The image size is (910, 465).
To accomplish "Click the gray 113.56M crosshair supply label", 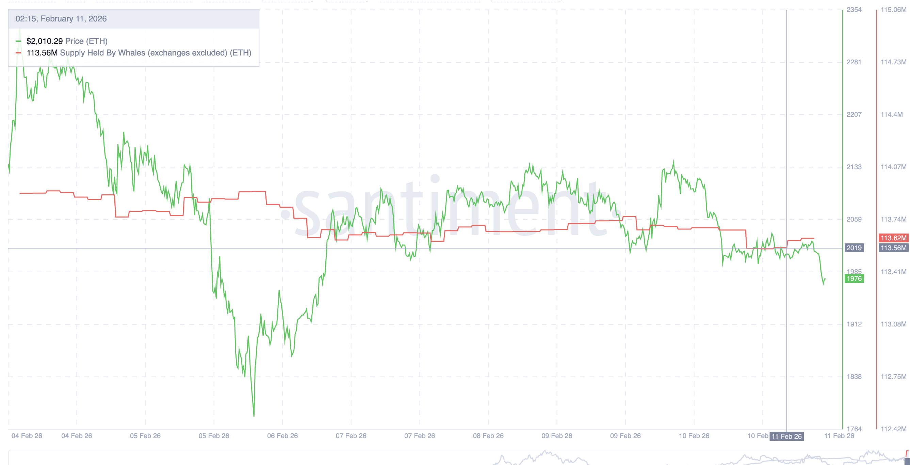I will (893, 248).
